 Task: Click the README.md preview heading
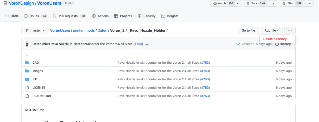(x=35, y=110)
